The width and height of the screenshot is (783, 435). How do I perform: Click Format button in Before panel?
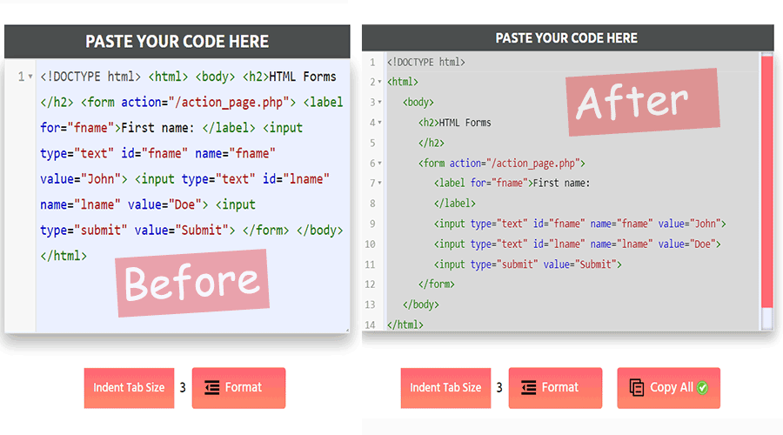tap(238, 388)
